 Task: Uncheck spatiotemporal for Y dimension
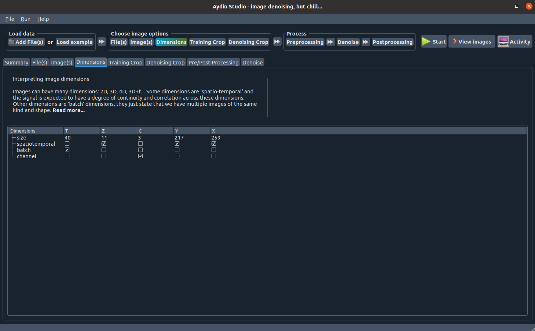(x=177, y=144)
